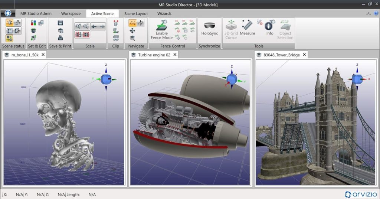Click the save layers icon in Save & Print
Screen dimensions: 380x199
[60, 30]
